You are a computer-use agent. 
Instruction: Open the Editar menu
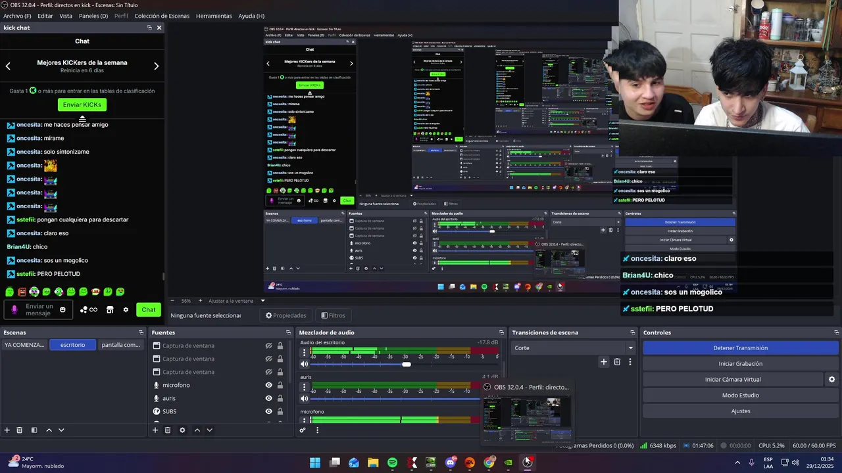[x=45, y=16]
